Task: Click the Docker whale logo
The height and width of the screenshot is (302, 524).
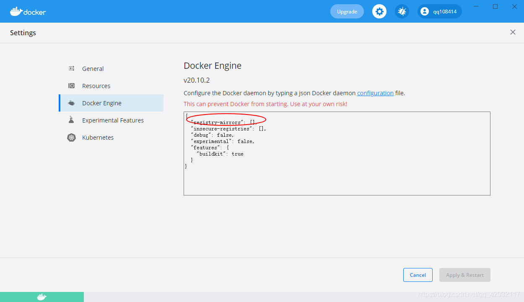Action: [28, 11]
